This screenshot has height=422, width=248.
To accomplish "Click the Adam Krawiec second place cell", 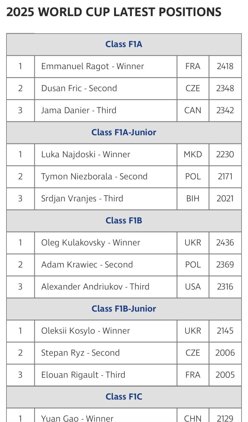I will pyautogui.click(x=87, y=264).
